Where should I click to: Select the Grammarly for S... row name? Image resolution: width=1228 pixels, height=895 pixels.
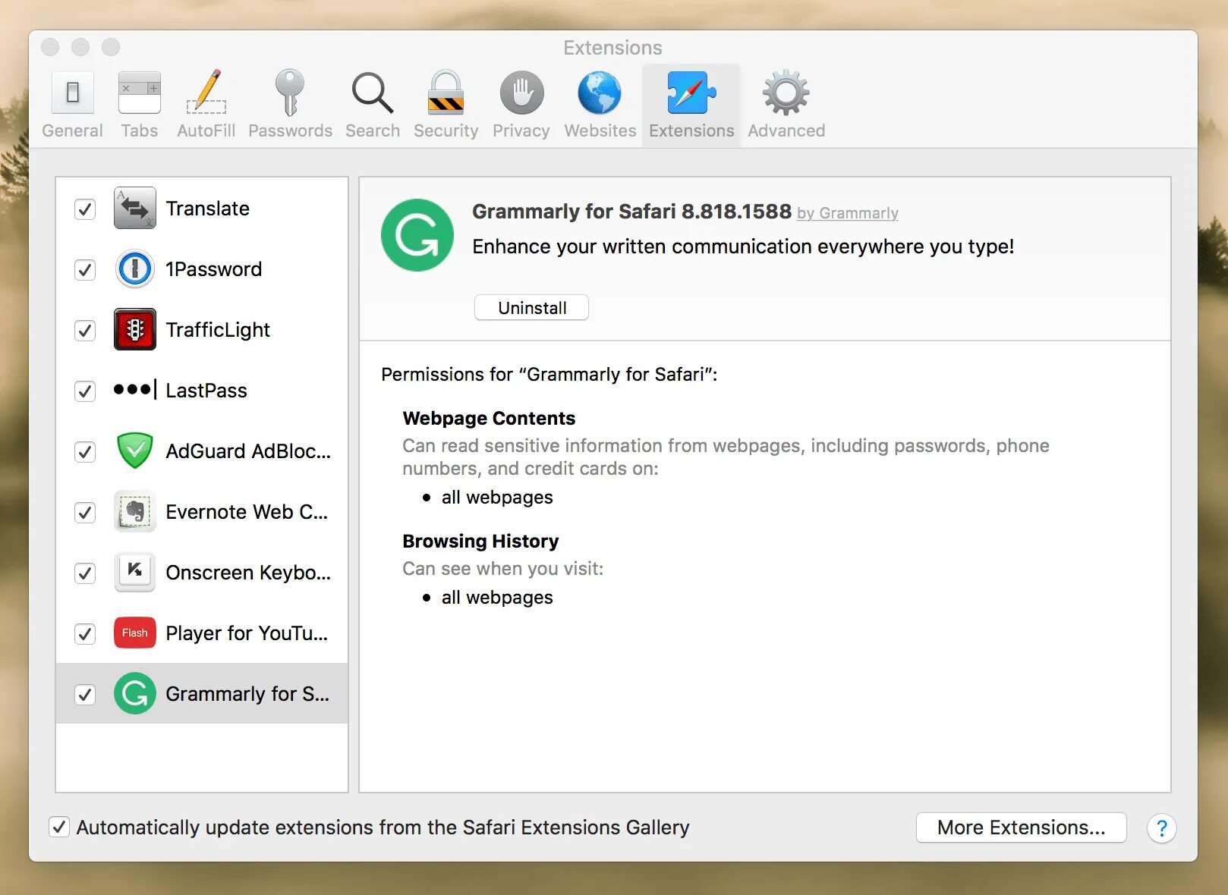point(247,694)
